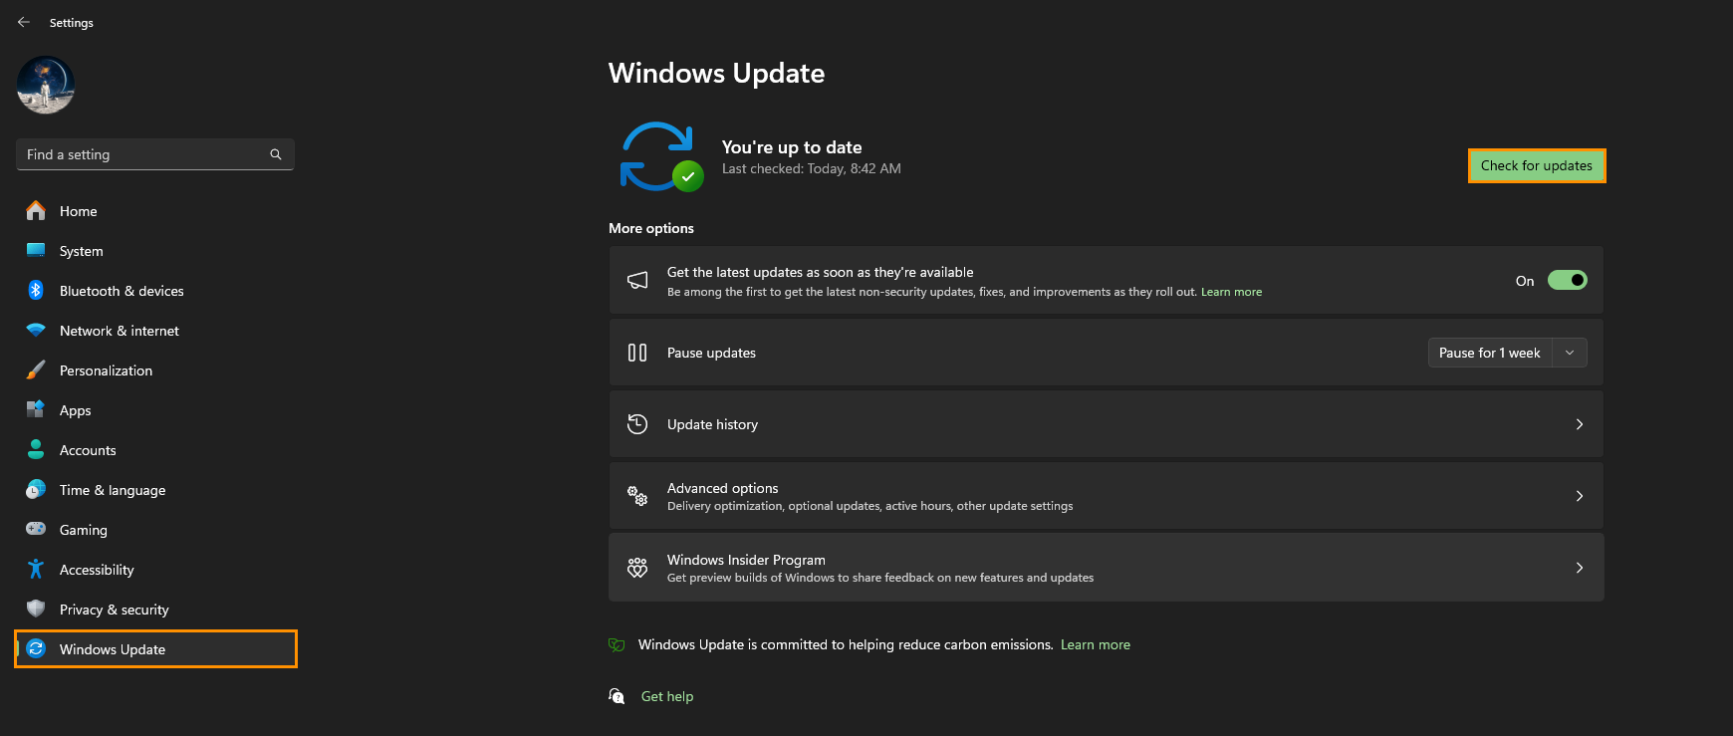1733x736 pixels.
Task: Open Learn more link about carbon emissions
Action: (1096, 644)
